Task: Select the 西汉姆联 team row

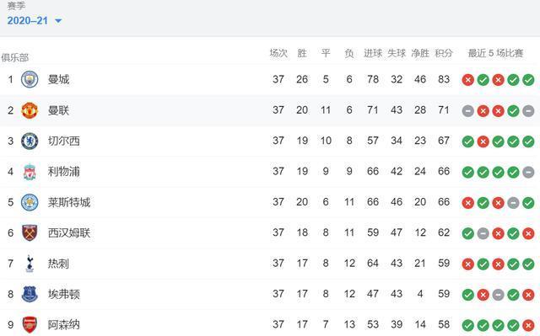Action: coord(270,233)
